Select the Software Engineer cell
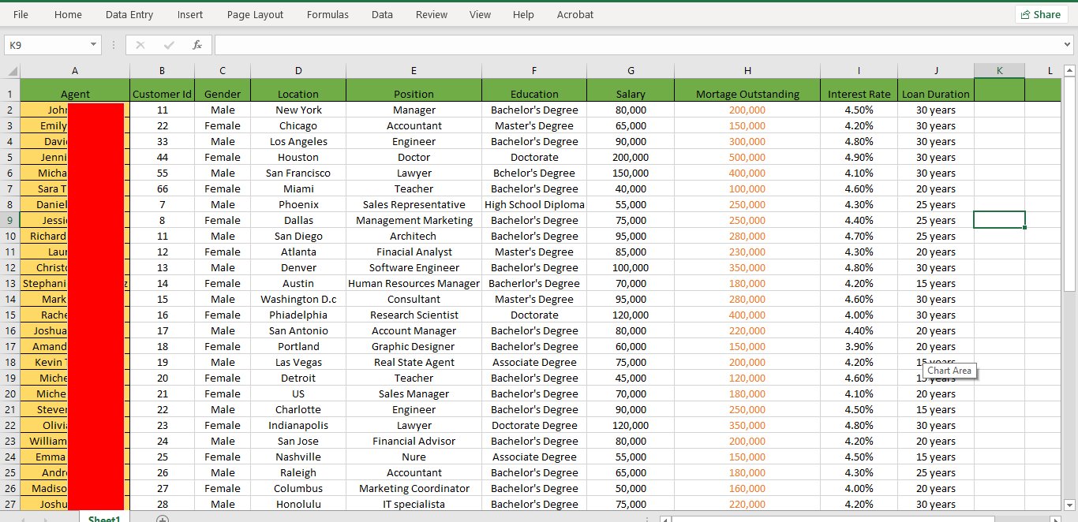 (414, 267)
